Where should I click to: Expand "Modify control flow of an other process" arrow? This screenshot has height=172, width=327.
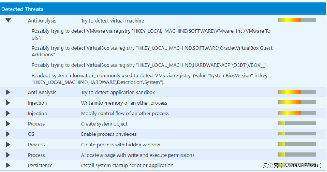coord(8,113)
